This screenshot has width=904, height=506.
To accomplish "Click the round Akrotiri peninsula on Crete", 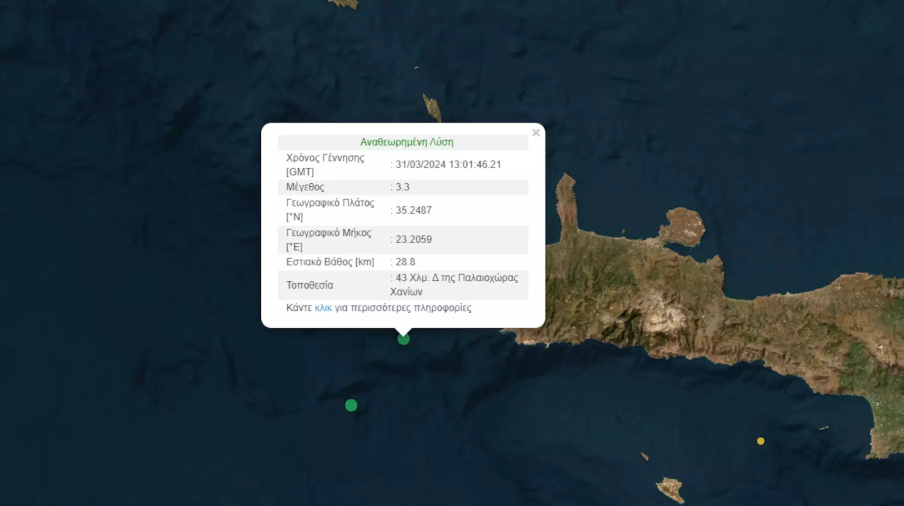I will click(x=683, y=226).
